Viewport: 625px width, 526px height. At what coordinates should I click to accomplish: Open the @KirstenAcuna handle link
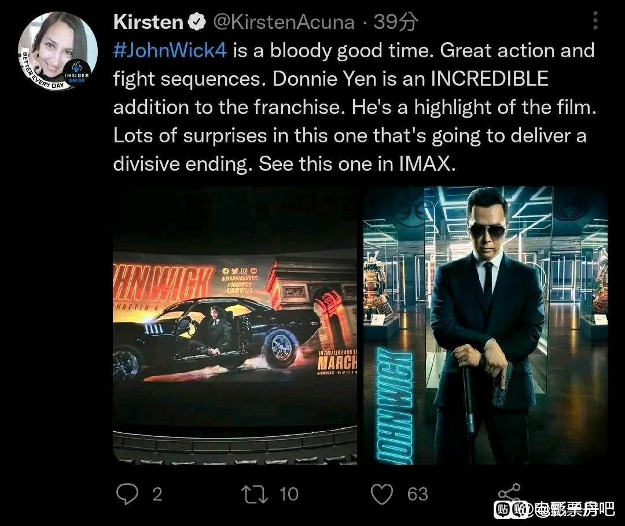pyautogui.click(x=284, y=22)
